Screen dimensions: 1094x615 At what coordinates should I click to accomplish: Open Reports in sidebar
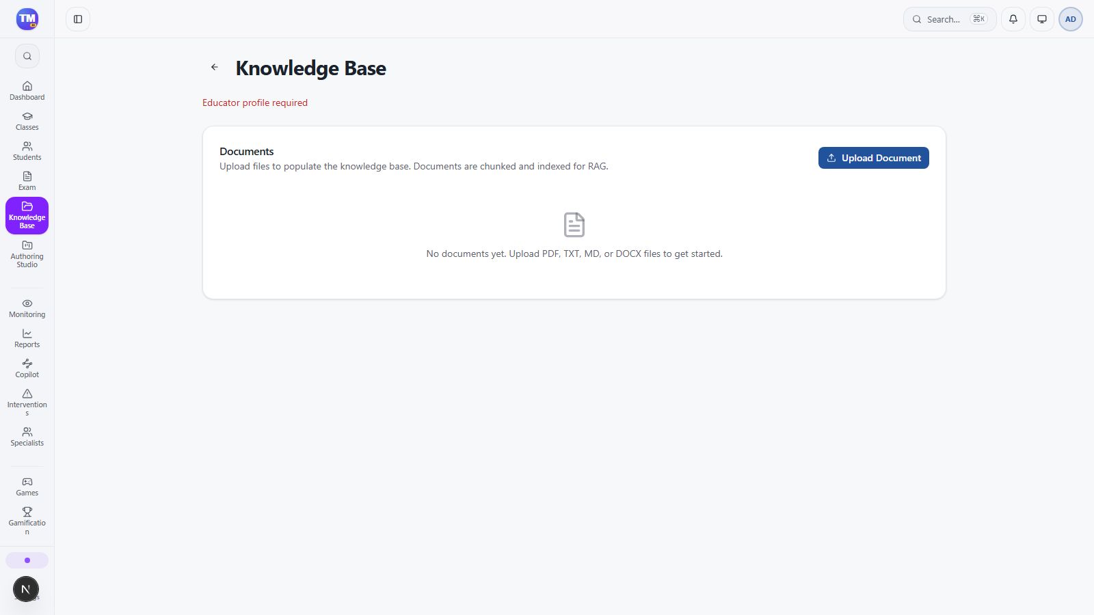tap(27, 338)
